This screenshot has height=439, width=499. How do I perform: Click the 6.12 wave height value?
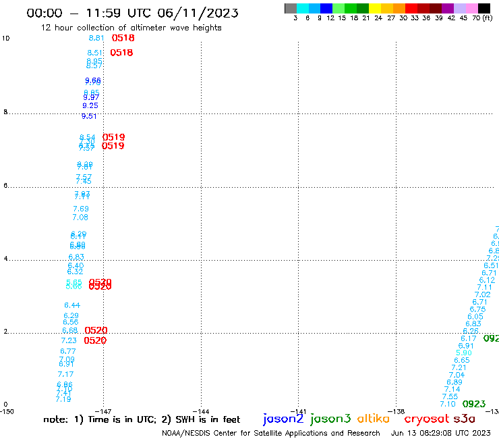(x=488, y=280)
